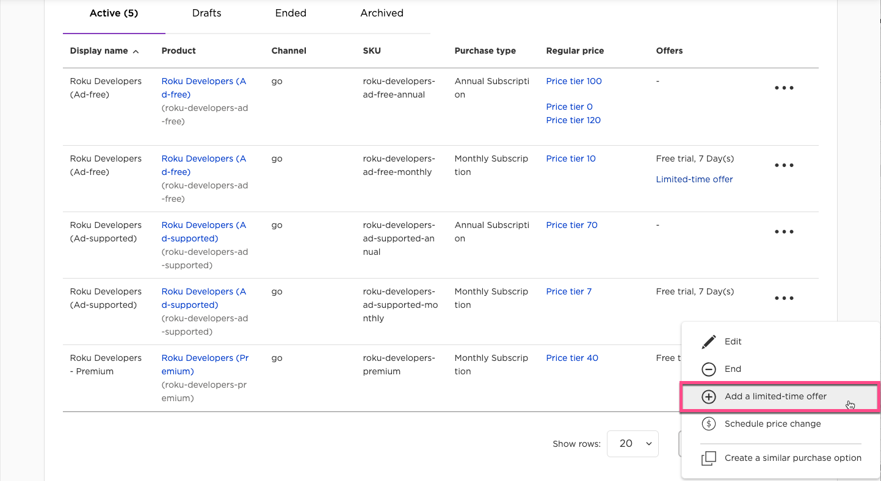This screenshot has width=881, height=481.
Task: Switch to the Drafts tab
Action: tap(206, 13)
